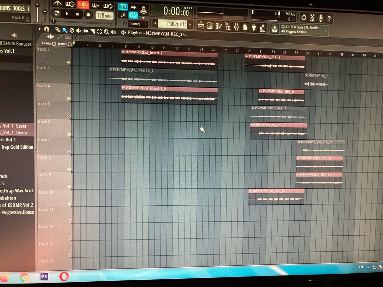Select the playlist Mute tool
The height and width of the screenshot is (287, 383).
78,31
